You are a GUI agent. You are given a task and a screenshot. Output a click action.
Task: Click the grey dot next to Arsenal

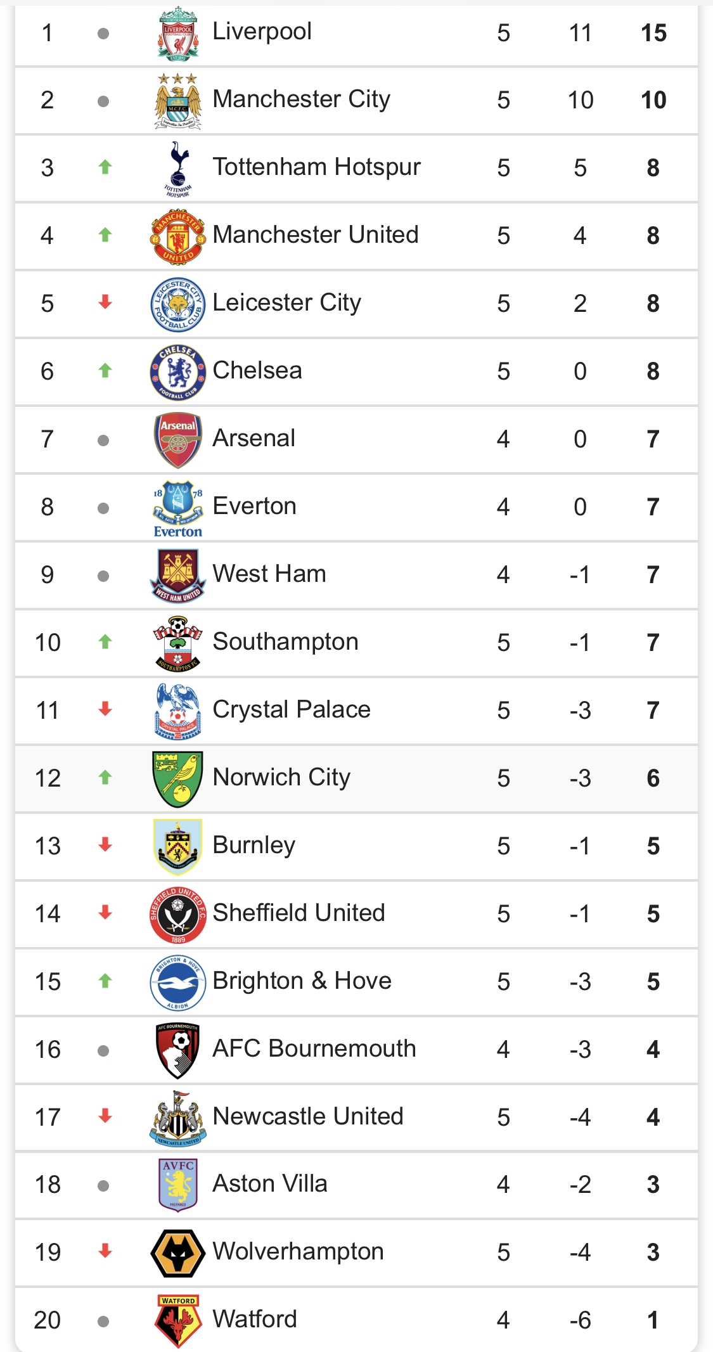point(103,441)
